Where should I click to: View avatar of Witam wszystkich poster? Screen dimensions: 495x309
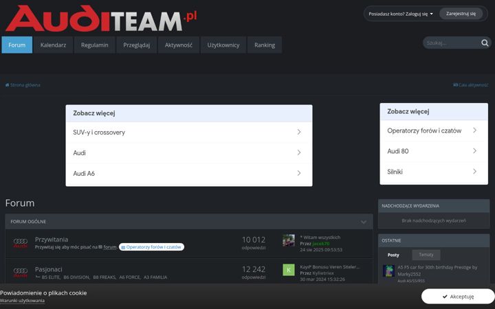(289, 240)
